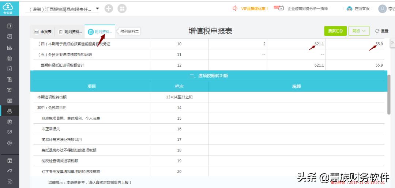The width and height of the screenshot is (395, 188).
Task: Open the shield checkmark icon in the sidebar
Action: [10, 132]
